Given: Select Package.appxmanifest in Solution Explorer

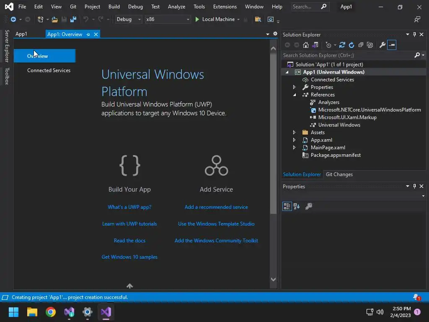Looking at the screenshot, I should (336, 155).
